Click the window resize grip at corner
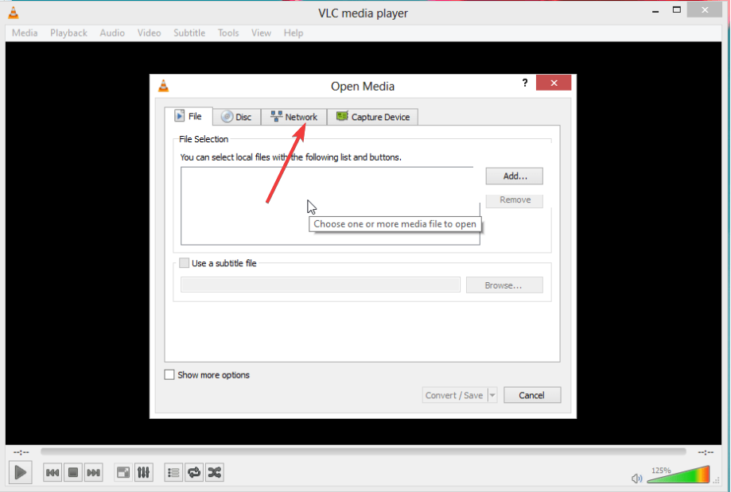This screenshot has width=731, height=492. 717,480
